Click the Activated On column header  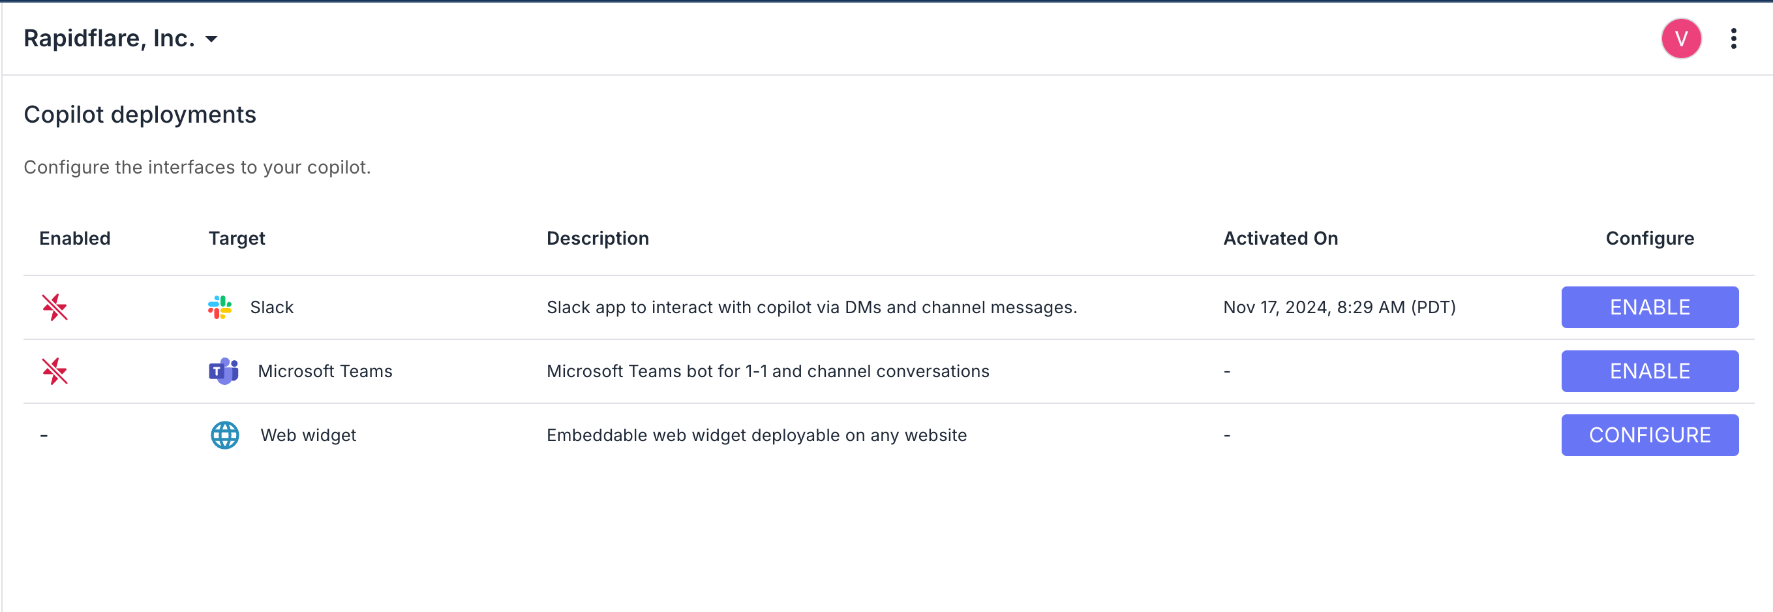1280,238
